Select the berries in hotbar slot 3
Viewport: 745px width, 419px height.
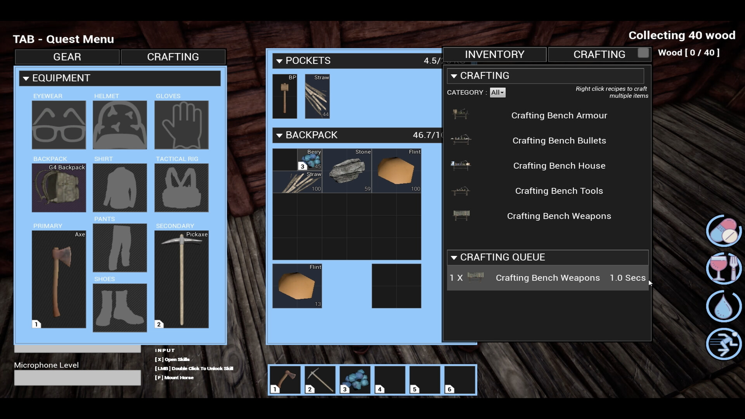click(355, 379)
